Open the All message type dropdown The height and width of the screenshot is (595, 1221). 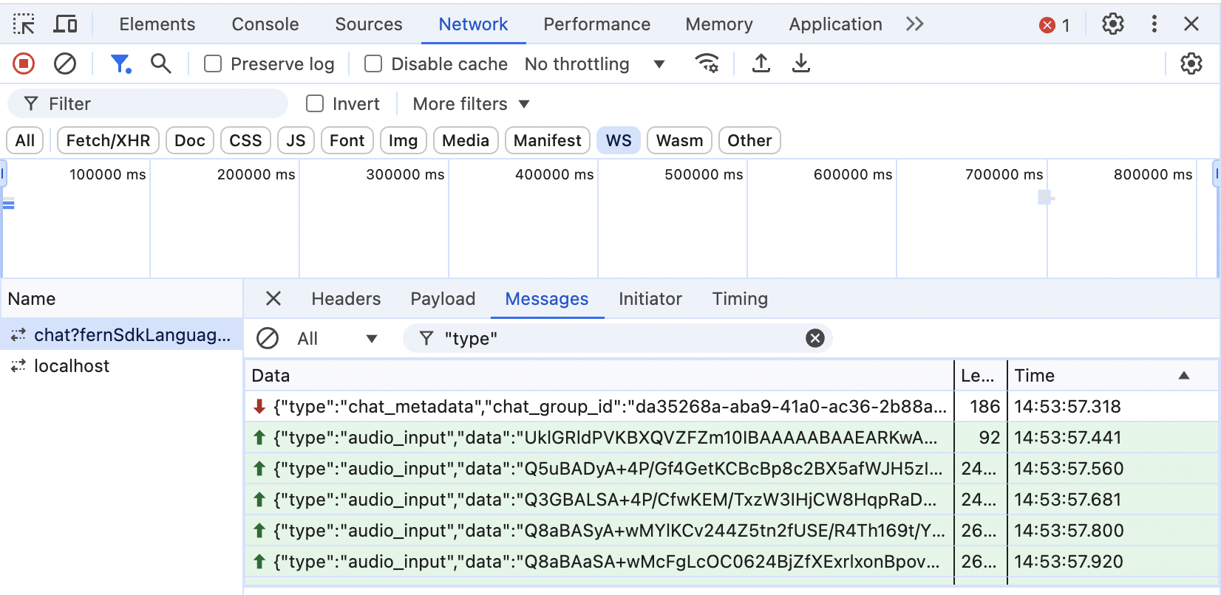coord(337,339)
